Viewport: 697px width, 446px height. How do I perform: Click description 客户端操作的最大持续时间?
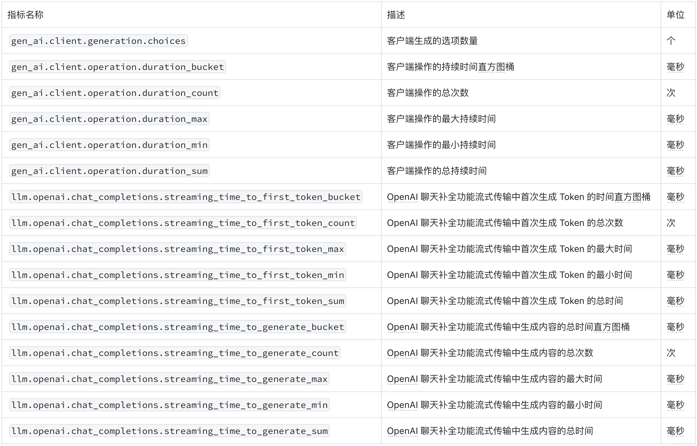click(x=441, y=119)
